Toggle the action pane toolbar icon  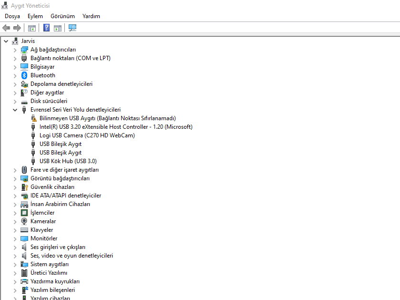(x=58, y=28)
